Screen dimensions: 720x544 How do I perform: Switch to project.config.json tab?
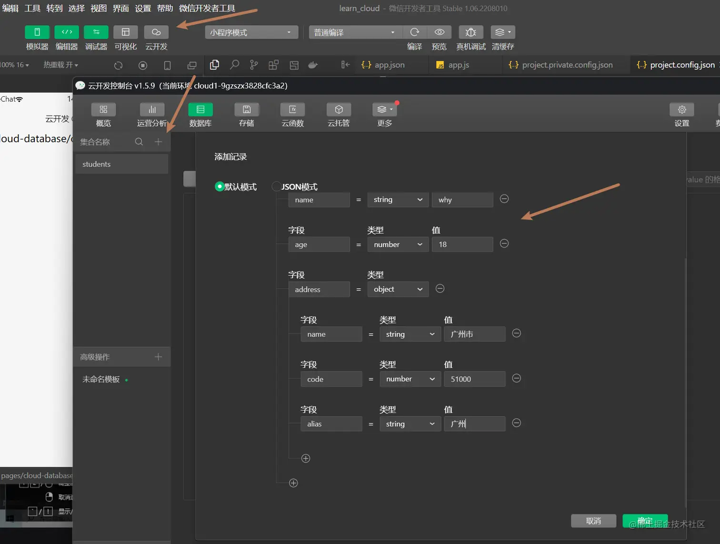676,65
